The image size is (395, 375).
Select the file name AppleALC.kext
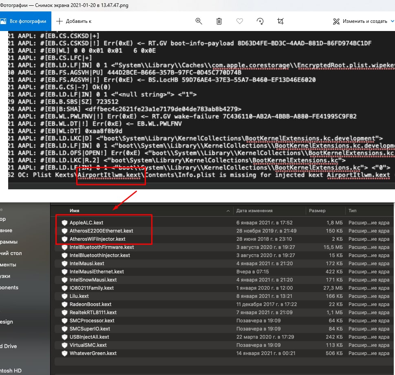tap(86, 222)
